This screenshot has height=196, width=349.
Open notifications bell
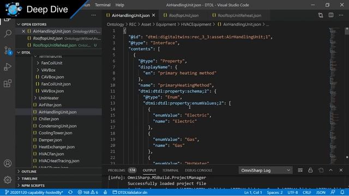(342, 192)
